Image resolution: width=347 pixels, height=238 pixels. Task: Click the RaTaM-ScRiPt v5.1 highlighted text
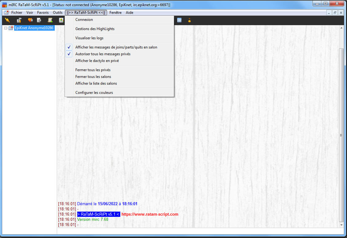pyautogui.click(x=98, y=214)
